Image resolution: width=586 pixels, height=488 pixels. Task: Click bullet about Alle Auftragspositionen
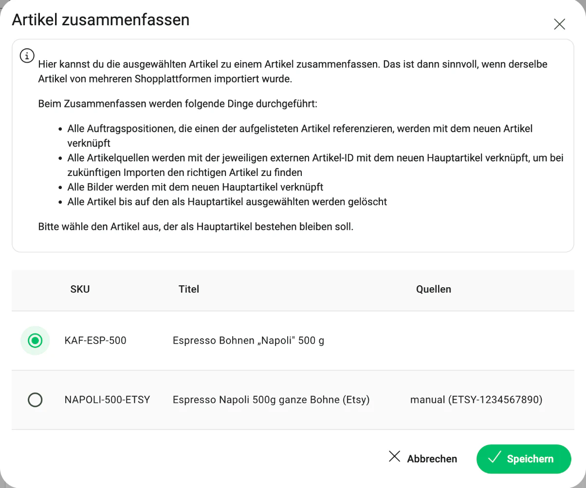[300, 136]
